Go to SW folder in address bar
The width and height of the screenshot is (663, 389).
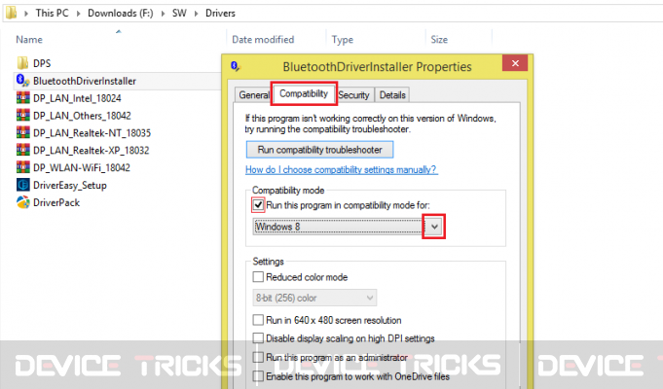pos(179,13)
